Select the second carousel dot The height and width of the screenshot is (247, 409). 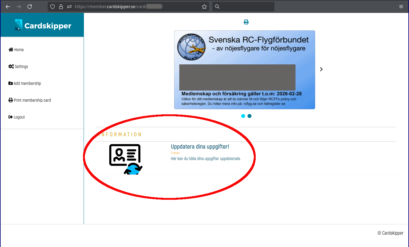pos(249,116)
